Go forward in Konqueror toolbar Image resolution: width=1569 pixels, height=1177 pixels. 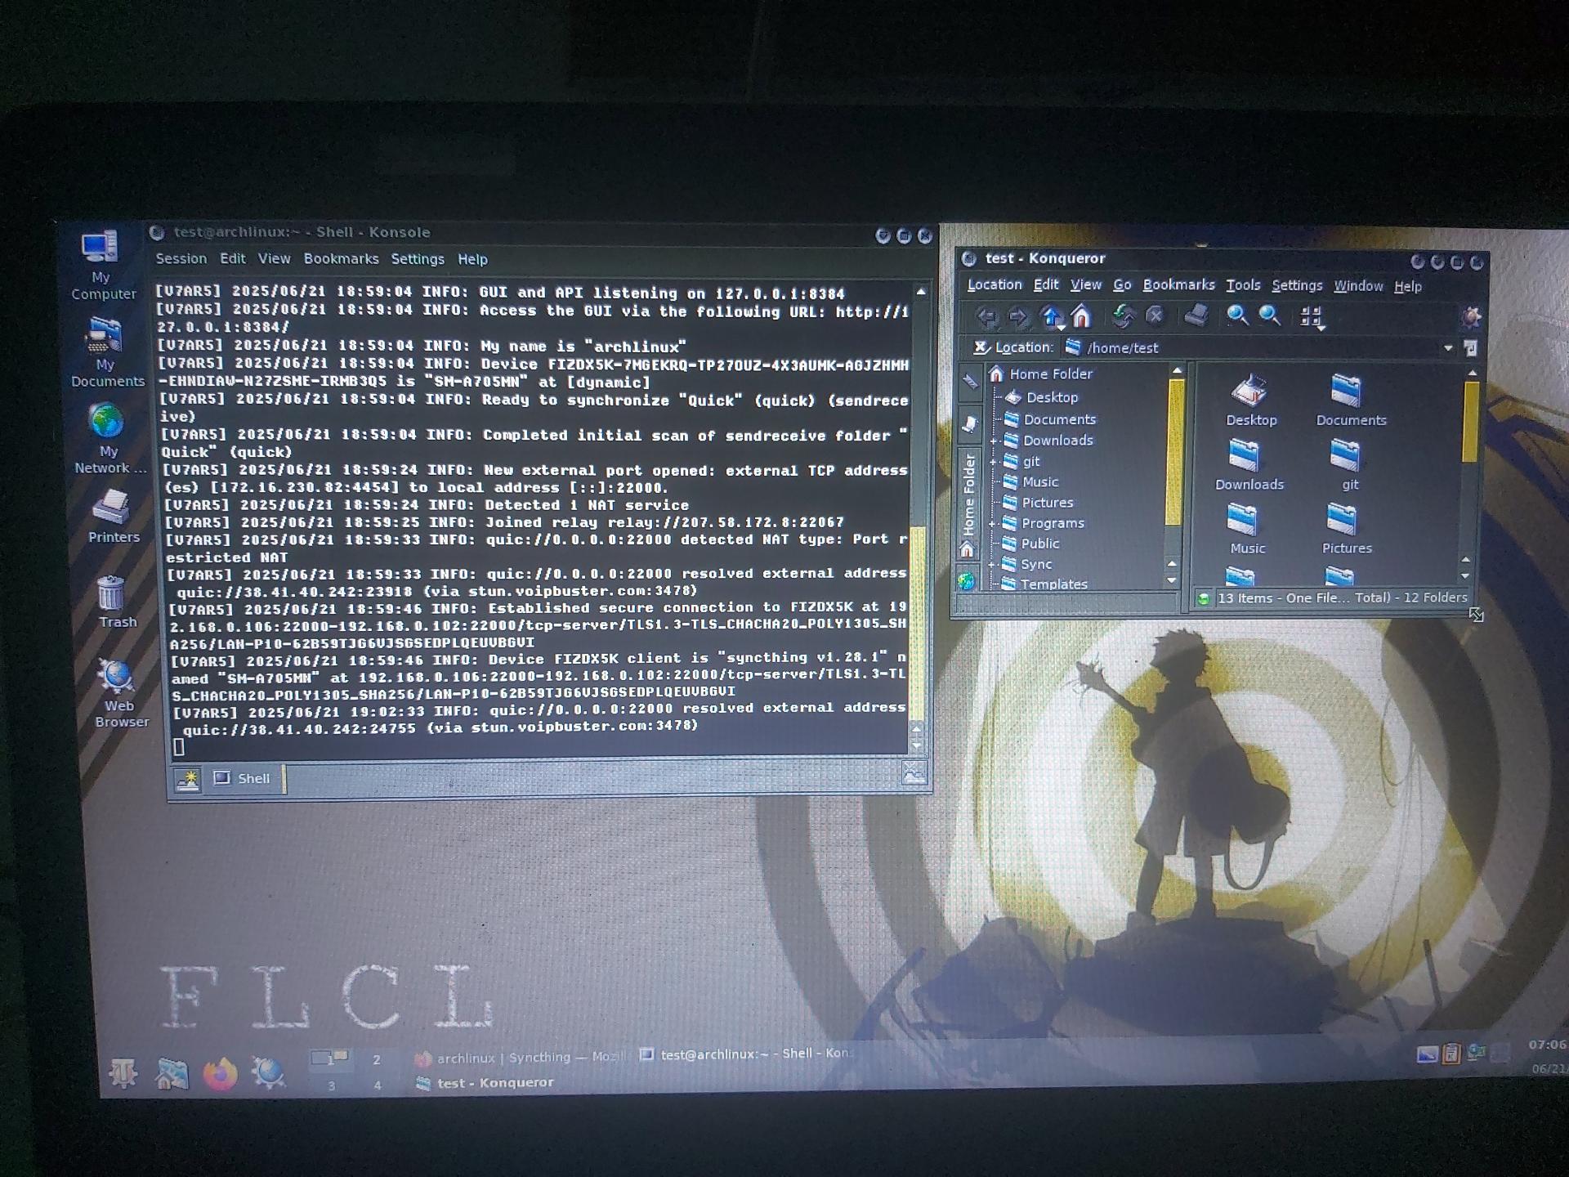[x=1018, y=316]
